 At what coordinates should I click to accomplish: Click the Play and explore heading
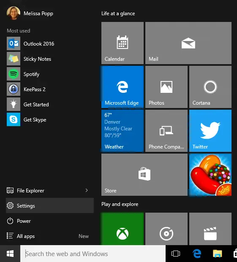[x=120, y=204]
